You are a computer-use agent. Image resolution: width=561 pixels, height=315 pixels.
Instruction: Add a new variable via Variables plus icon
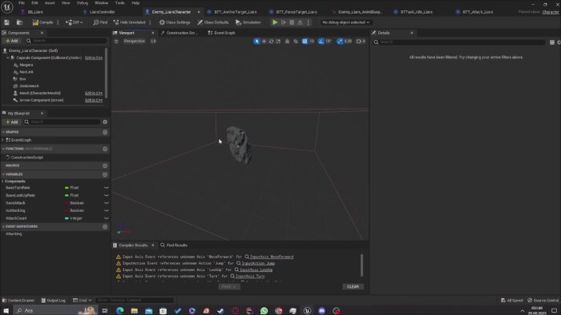(x=105, y=174)
